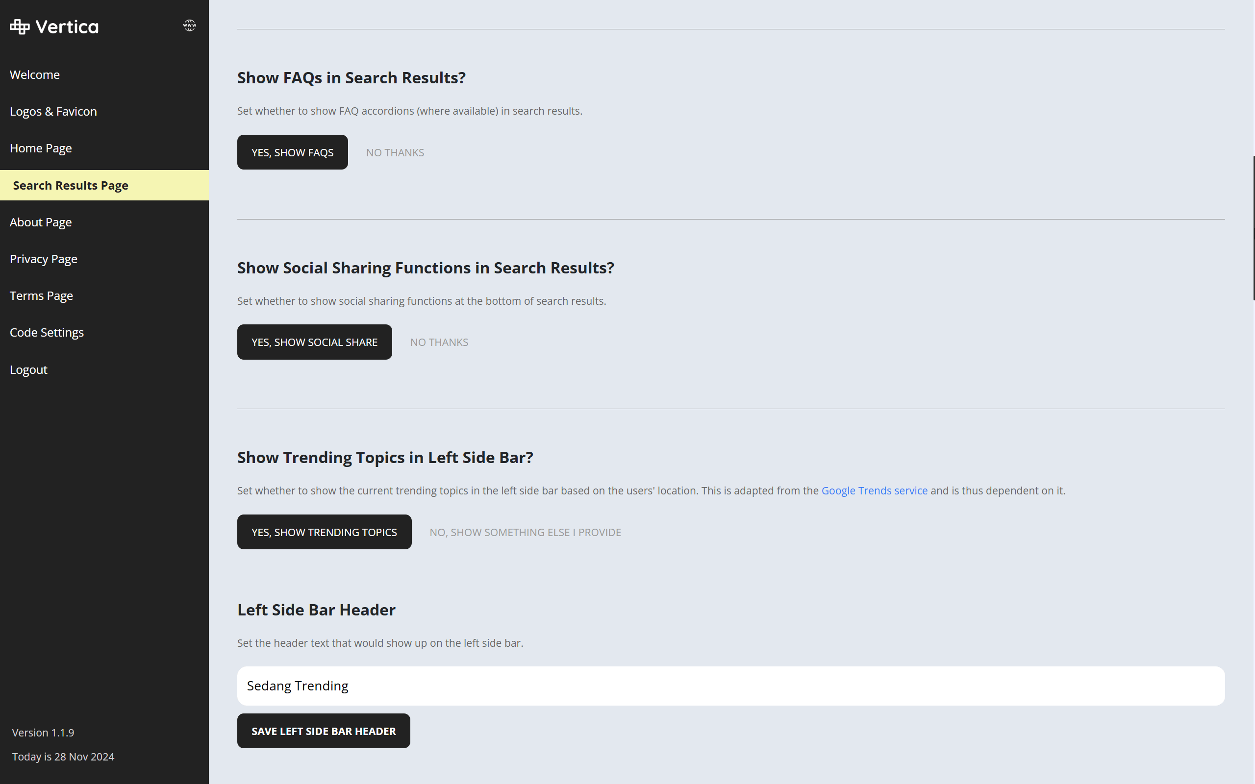Open the Welcome menu item

35,74
